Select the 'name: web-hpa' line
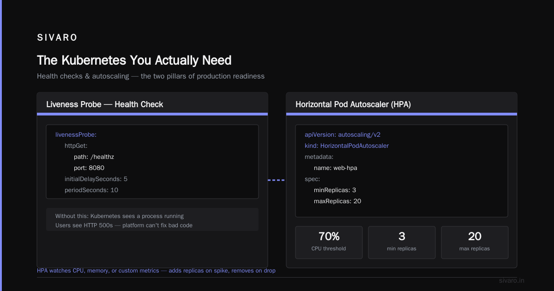This screenshot has height=291, width=554. (336, 168)
